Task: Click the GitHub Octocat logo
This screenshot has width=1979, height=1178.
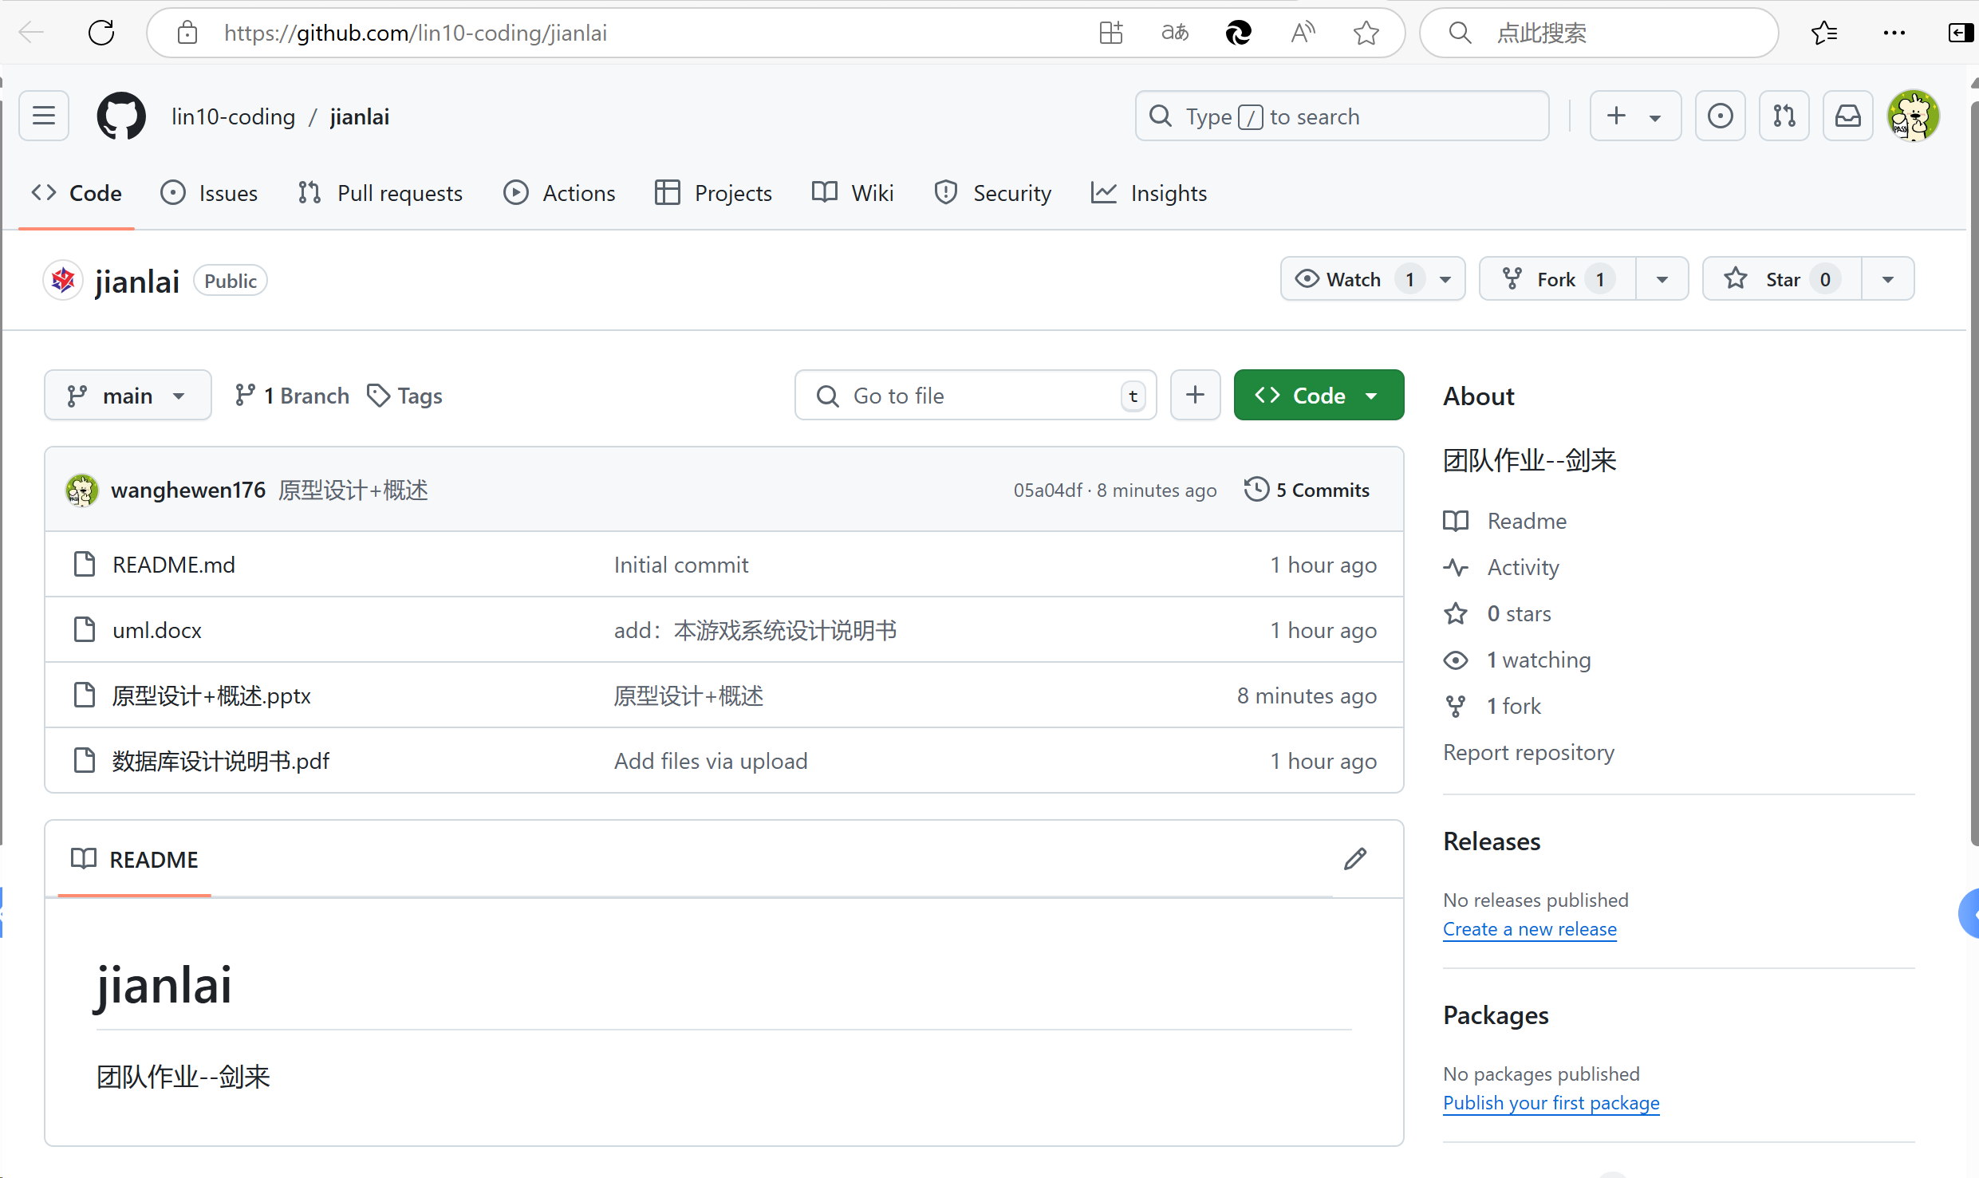Action: click(121, 116)
